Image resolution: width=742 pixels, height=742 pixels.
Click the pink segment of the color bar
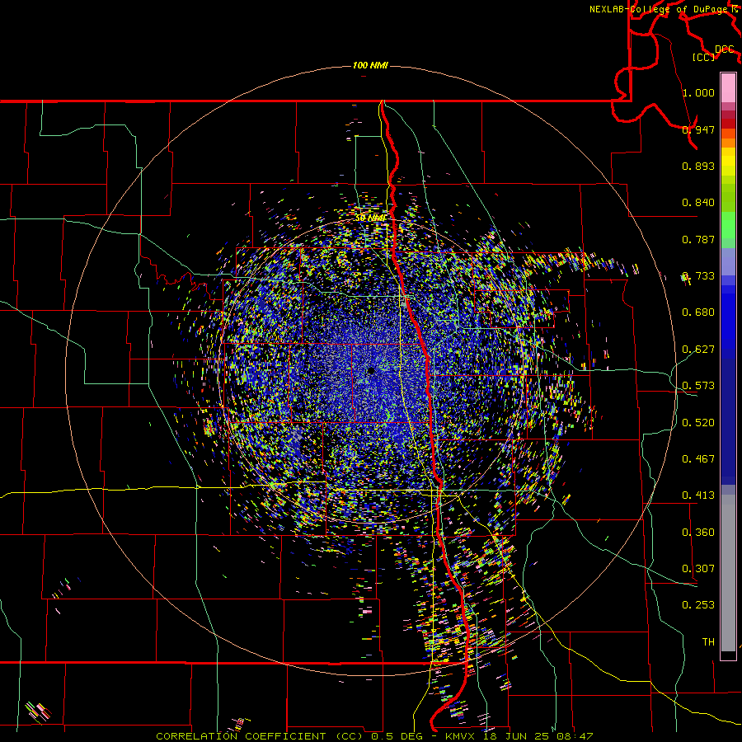728,88
